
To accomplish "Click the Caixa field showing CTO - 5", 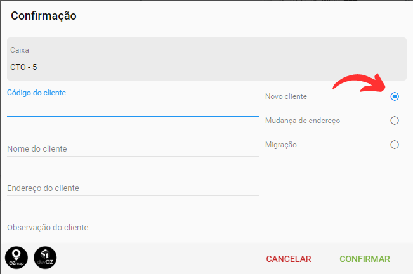I will (x=207, y=59).
